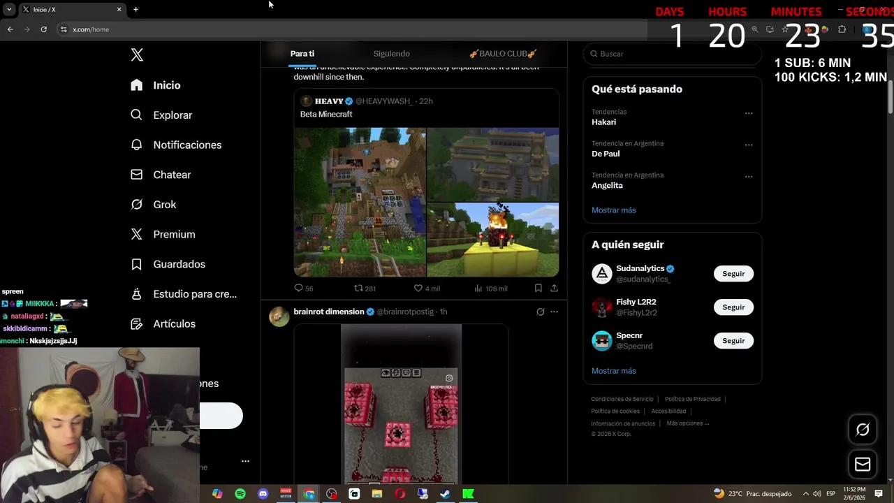View analytics showing 106 mil views
894x503 pixels.
tap(490, 289)
